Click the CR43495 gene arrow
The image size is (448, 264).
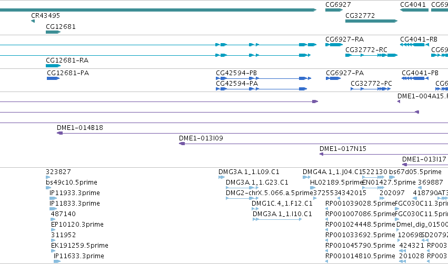(x=33, y=21)
